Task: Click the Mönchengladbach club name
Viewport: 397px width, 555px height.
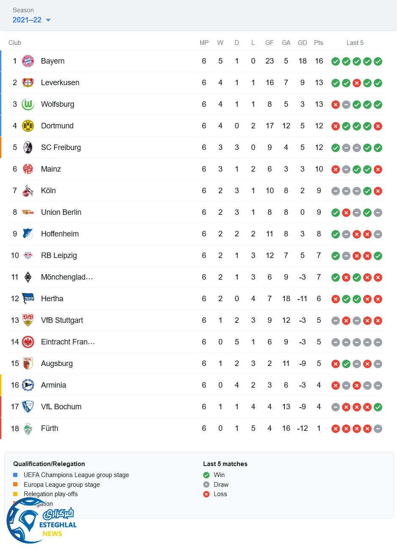Action: [x=67, y=277]
